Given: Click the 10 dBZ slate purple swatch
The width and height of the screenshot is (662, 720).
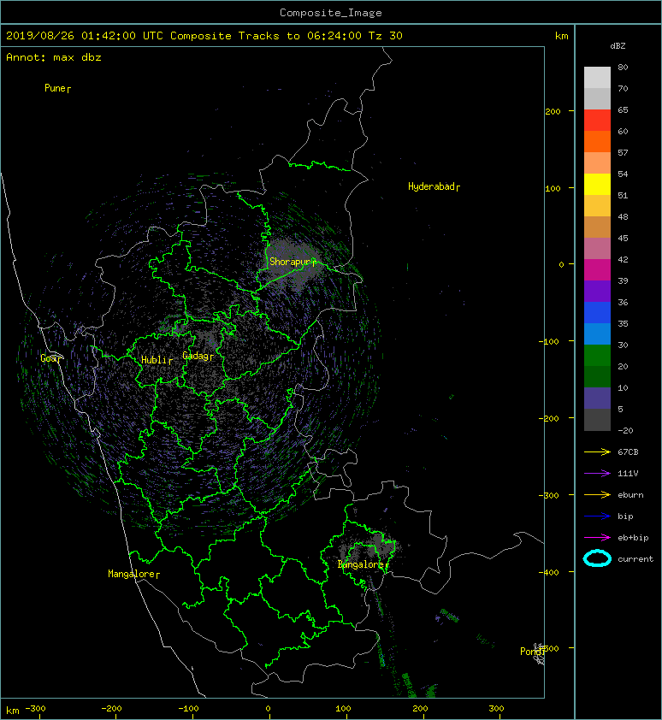Looking at the screenshot, I should click(x=597, y=398).
